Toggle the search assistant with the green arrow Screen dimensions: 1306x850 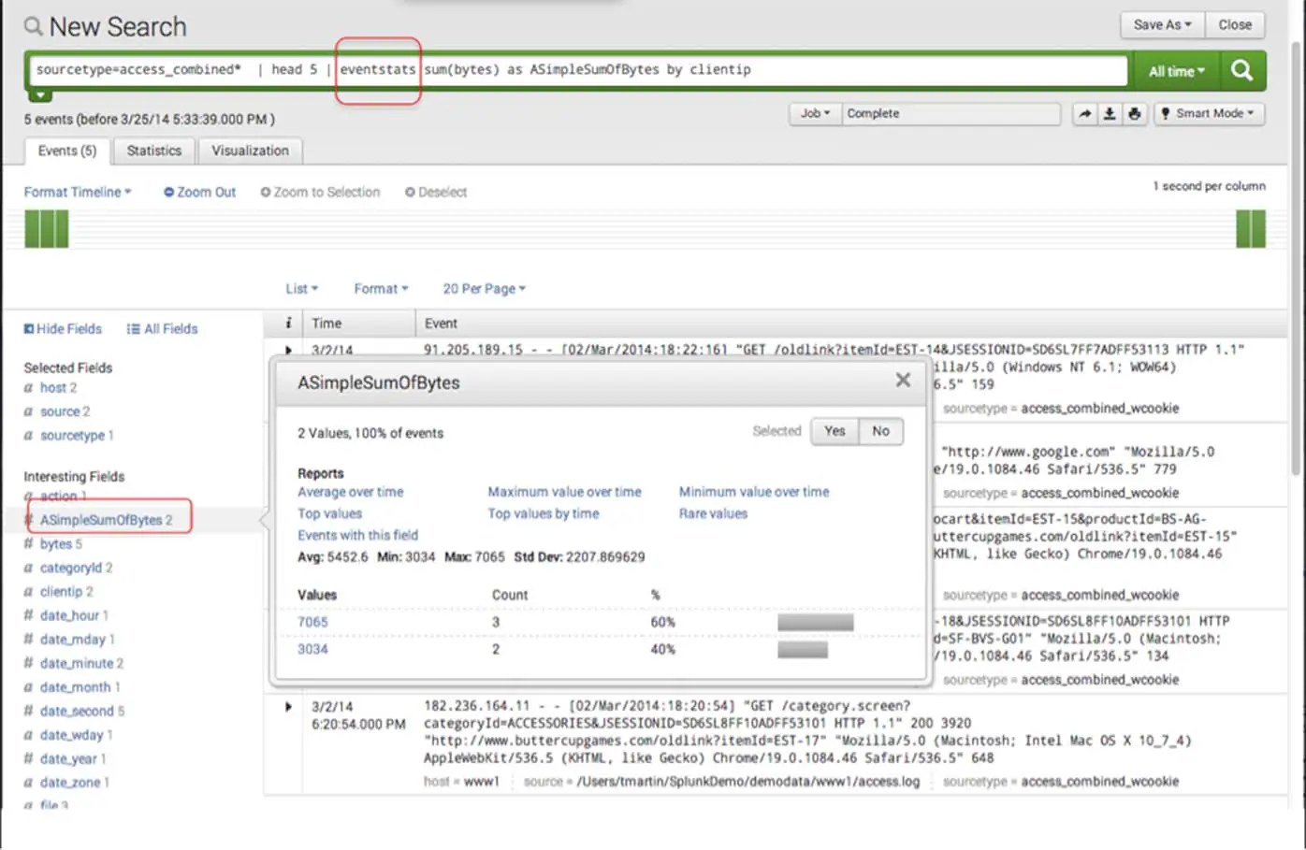[x=40, y=93]
